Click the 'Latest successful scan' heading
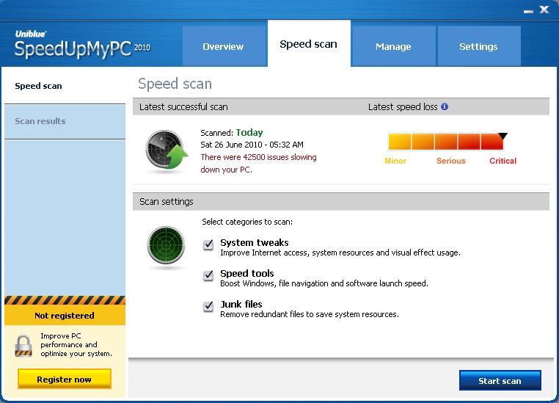 [183, 106]
